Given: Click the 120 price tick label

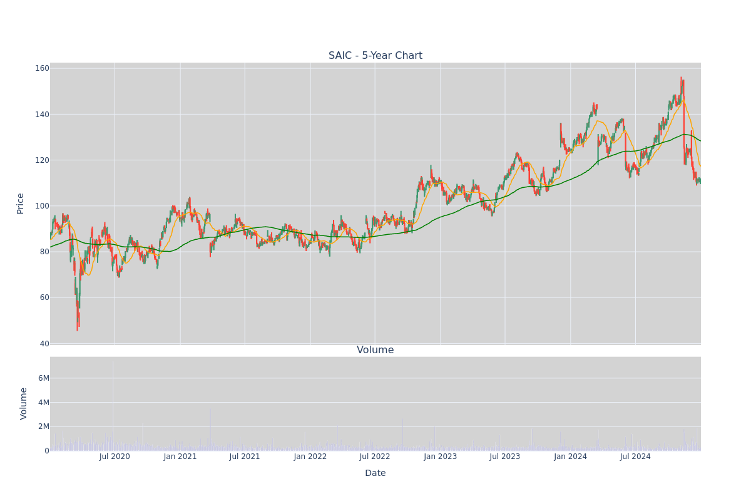Looking at the screenshot, I should click(x=42, y=160).
